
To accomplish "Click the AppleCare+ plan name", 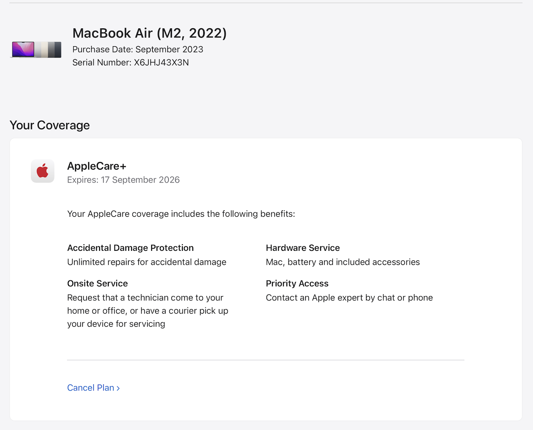I will click(x=97, y=166).
